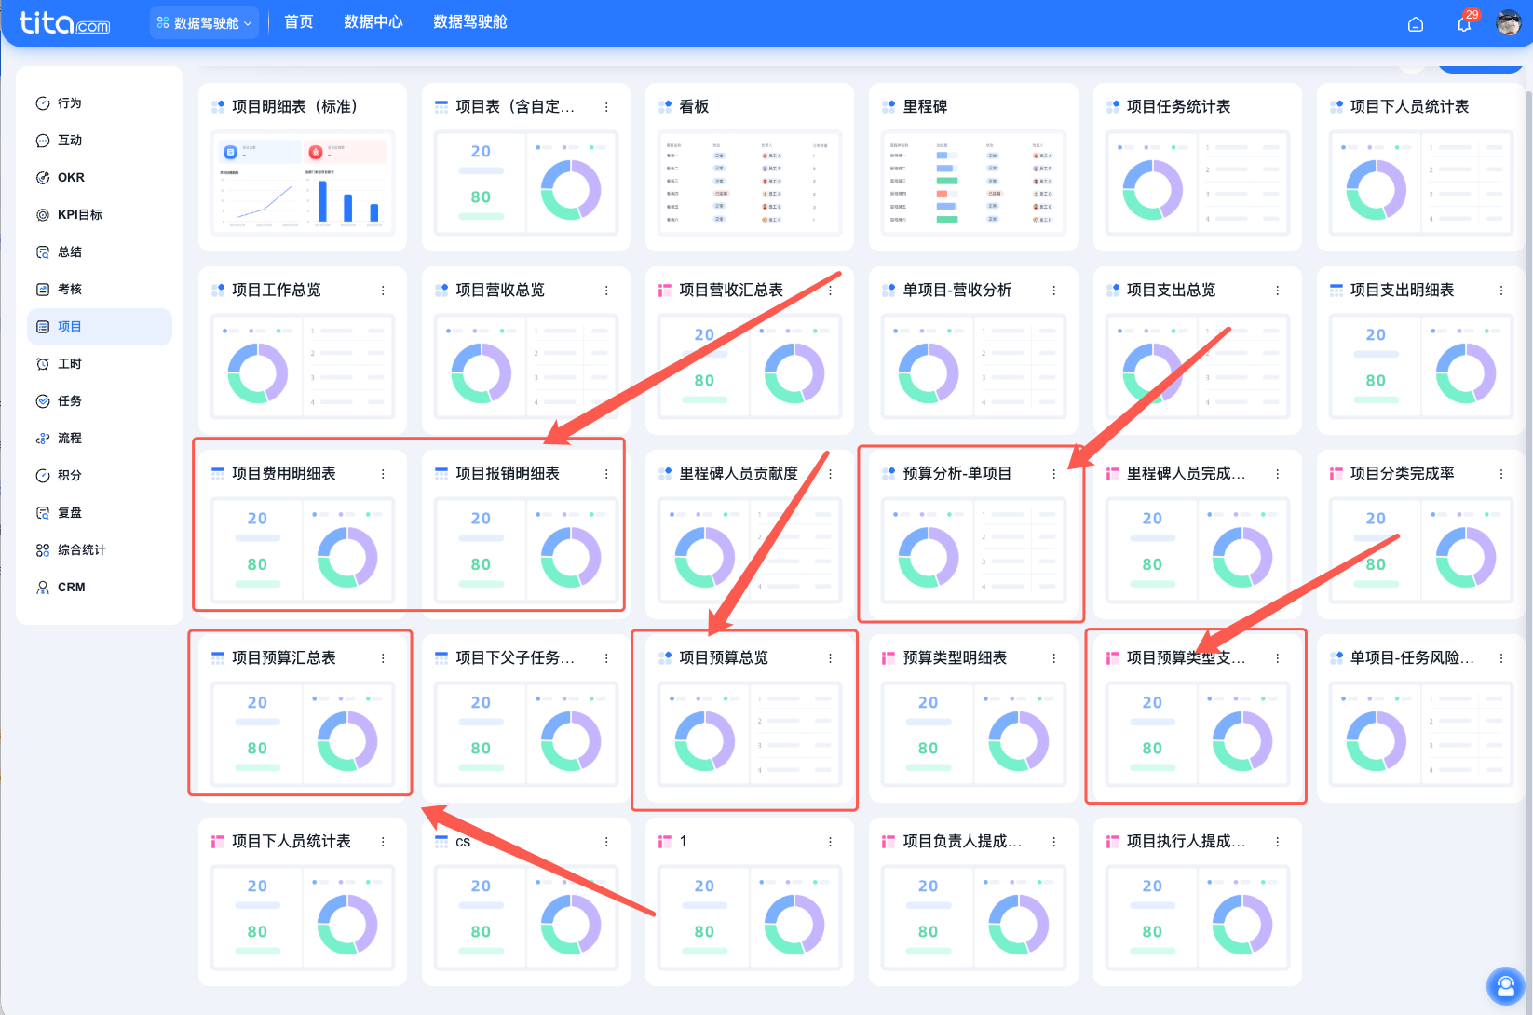Image resolution: width=1533 pixels, height=1015 pixels.
Task: Click the home icon in top bar
Action: 1416,24
